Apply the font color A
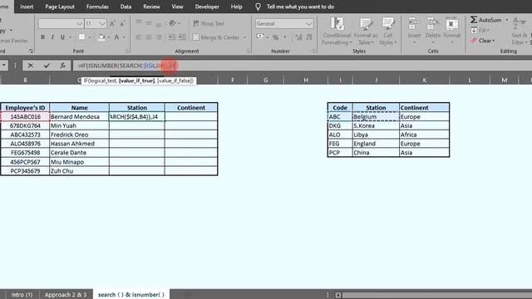Image resolution: width=532 pixels, height=299 pixels. [x=116, y=37]
